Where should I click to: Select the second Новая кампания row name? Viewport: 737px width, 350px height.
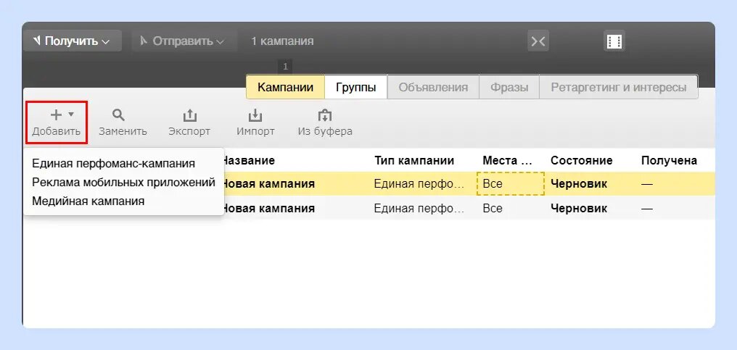pyautogui.click(x=268, y=208)
